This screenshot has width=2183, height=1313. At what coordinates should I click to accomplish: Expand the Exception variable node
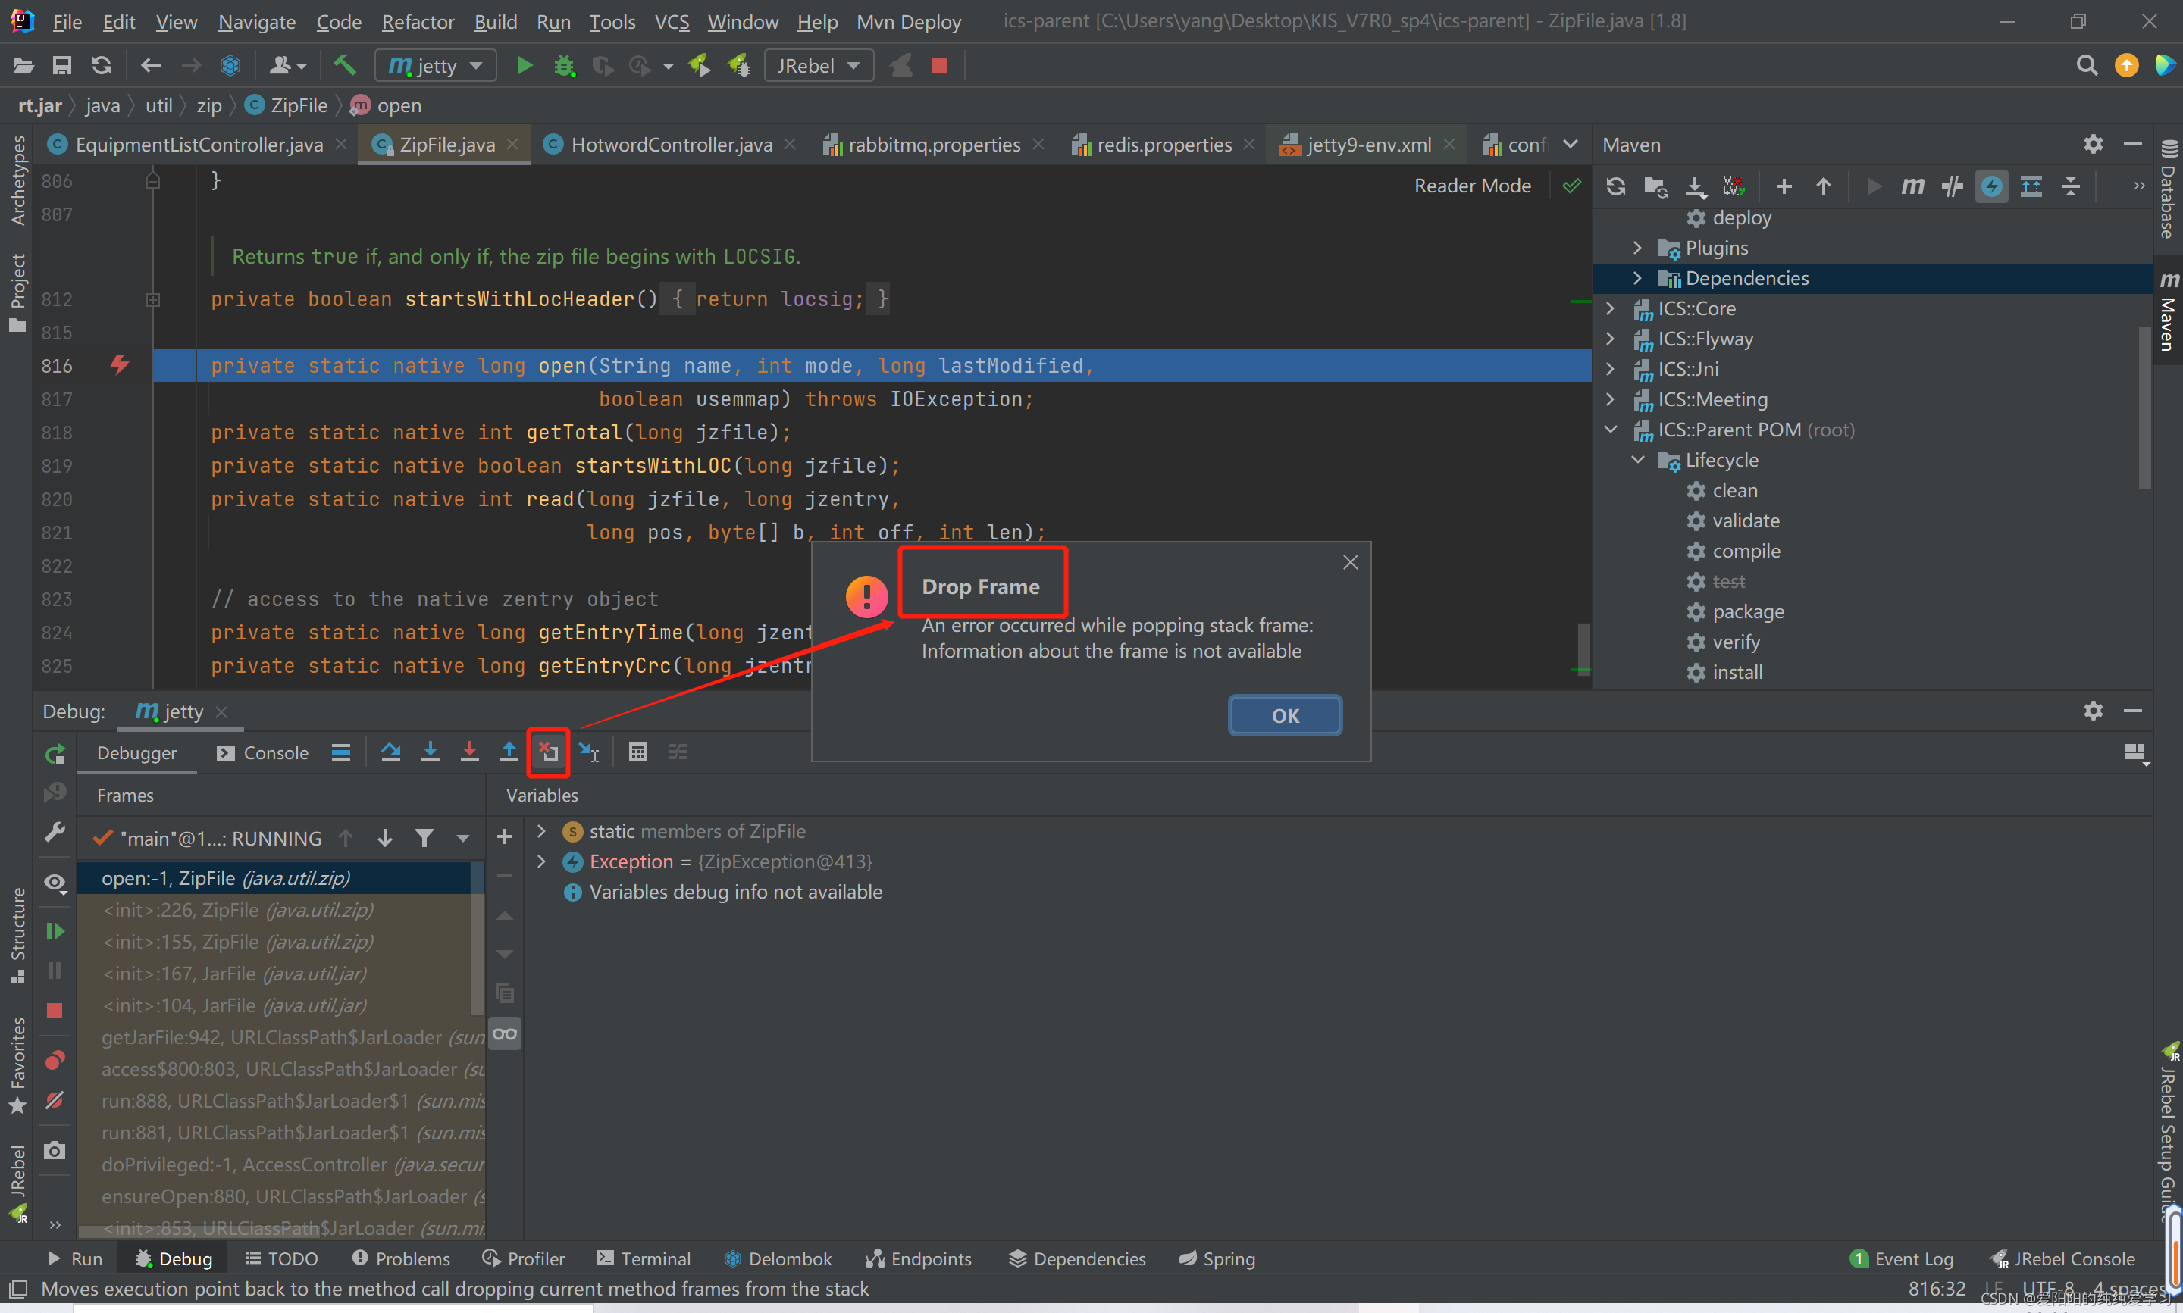pyautogui.click(x=541, y=861)
